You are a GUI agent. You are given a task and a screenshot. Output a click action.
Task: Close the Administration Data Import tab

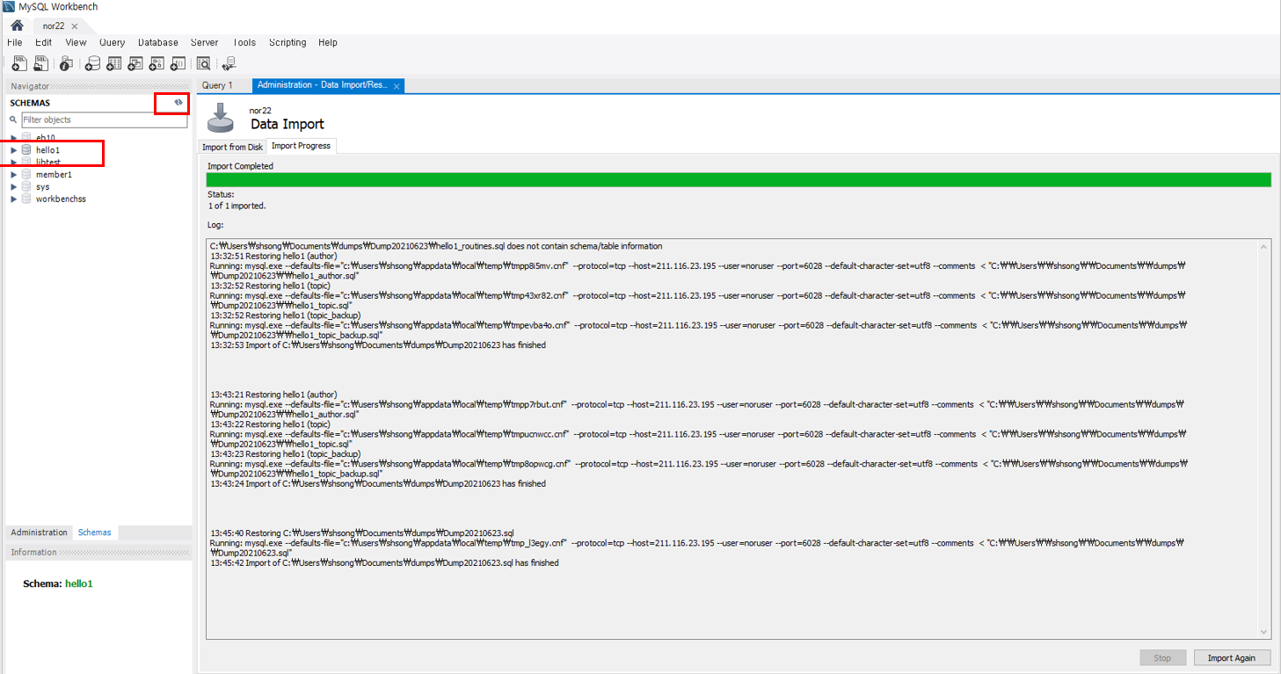click(397, 86)
